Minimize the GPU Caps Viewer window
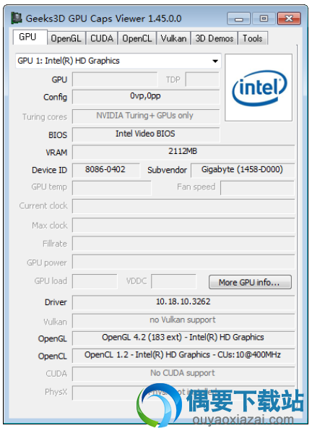This screenshot has width=312, height=428. [238, 19]
